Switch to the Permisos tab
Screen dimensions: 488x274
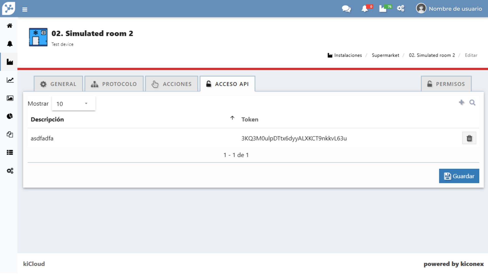tap(446, 84)
